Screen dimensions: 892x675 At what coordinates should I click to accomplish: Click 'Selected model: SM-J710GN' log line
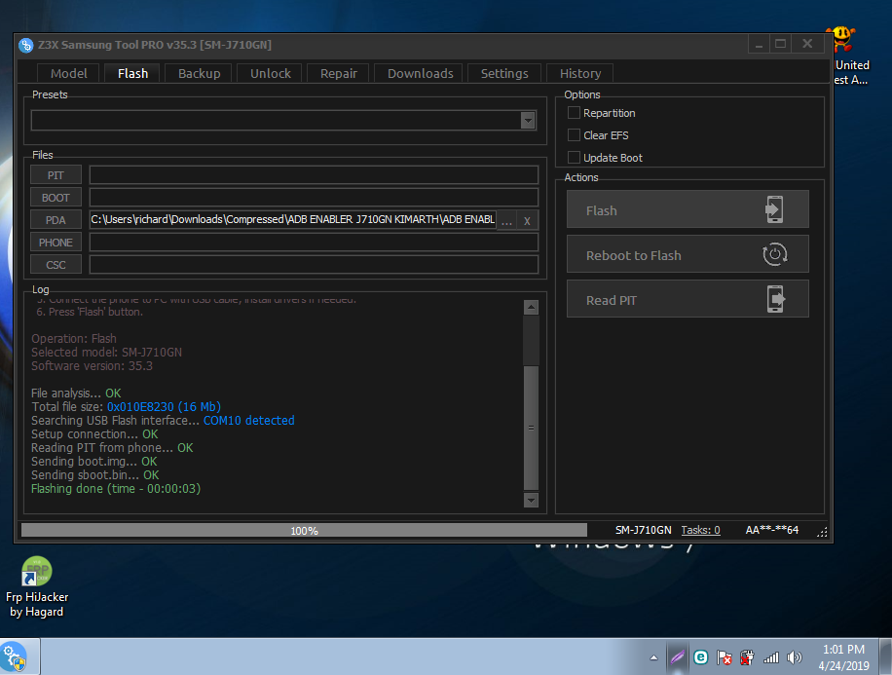[x=106, y=353]
